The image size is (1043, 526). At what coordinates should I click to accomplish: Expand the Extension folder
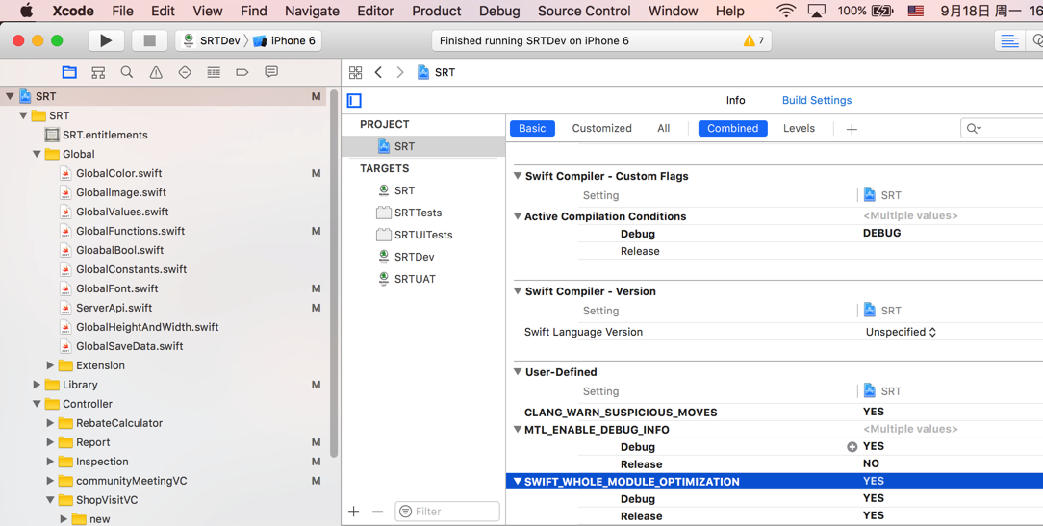coord(50,365)
